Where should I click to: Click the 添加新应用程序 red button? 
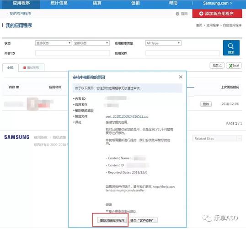click(x=217, y=14)
